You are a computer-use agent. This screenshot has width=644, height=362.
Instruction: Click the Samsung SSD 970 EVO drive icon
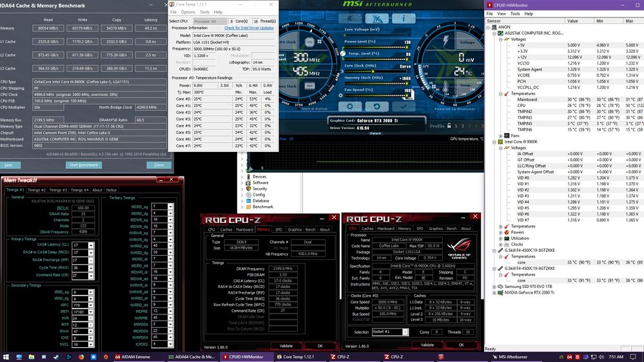click(500, 287)
